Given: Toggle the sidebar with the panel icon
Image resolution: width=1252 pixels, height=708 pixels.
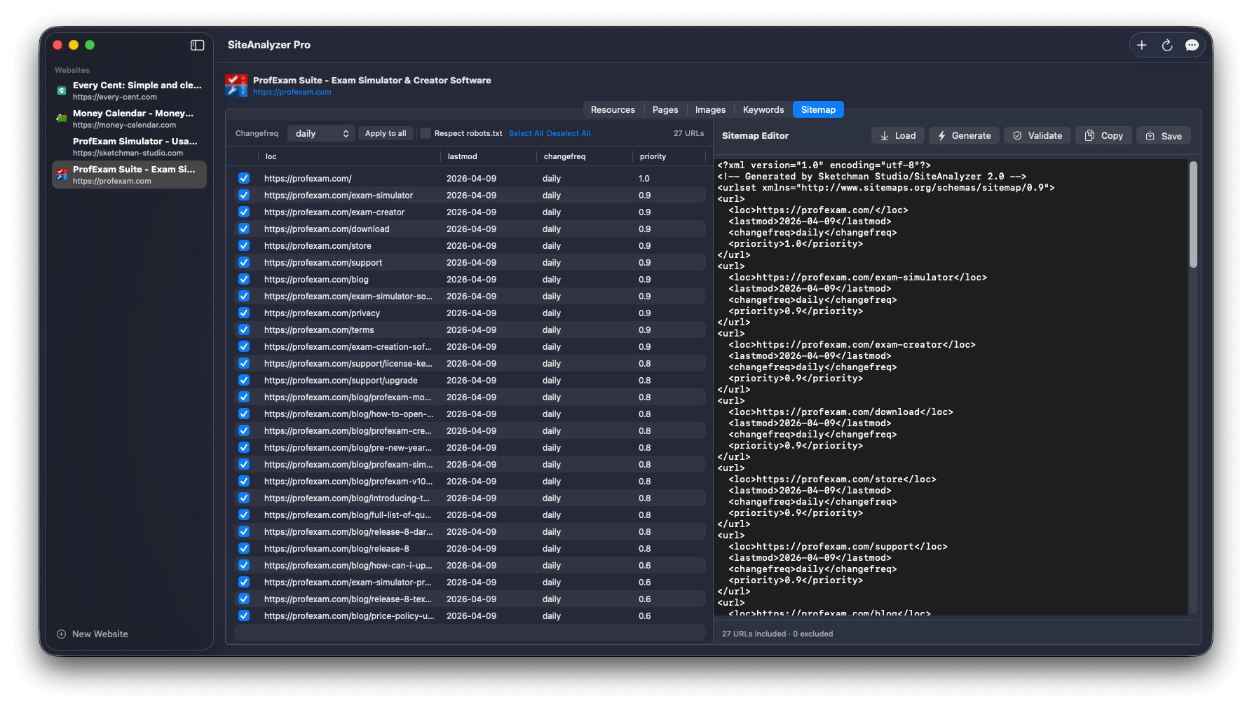Looking at the screenshot, I should (197, 45).
